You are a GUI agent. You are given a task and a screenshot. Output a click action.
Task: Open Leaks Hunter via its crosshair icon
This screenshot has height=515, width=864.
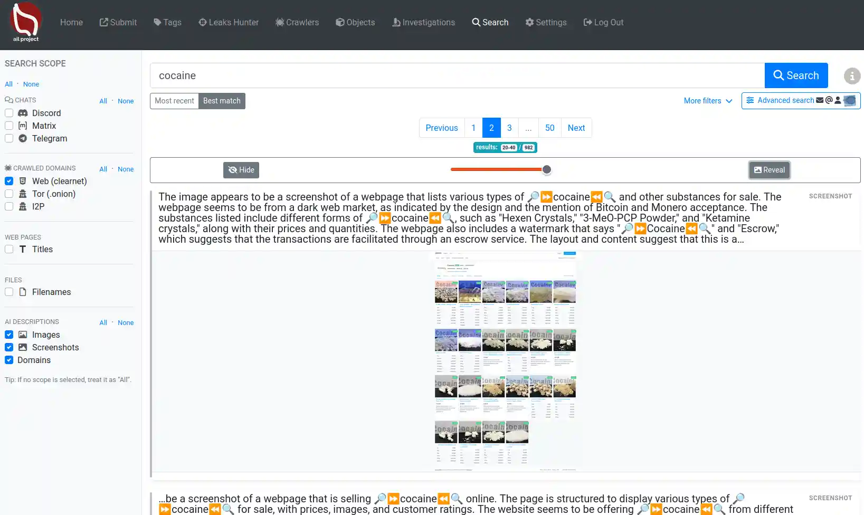202,22
